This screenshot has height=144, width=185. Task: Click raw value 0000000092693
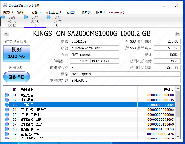tap(161, 120)
